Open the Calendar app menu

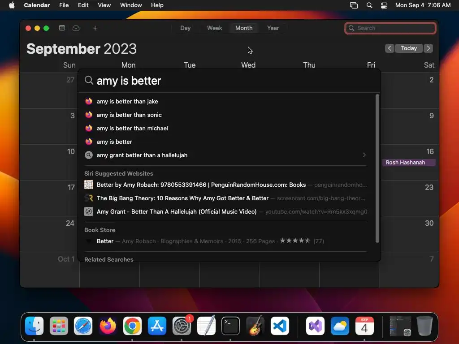[x=37, y=5]
